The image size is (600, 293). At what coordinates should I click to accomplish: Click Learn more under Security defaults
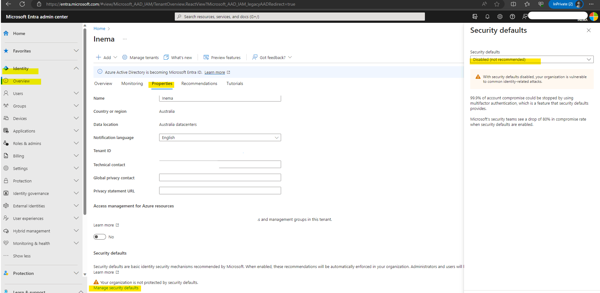[103, 272]
